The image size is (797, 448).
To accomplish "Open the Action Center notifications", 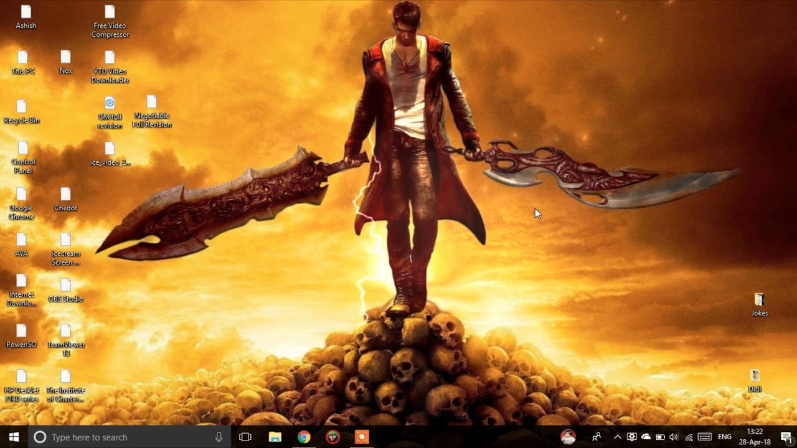I will coord(786,437).
